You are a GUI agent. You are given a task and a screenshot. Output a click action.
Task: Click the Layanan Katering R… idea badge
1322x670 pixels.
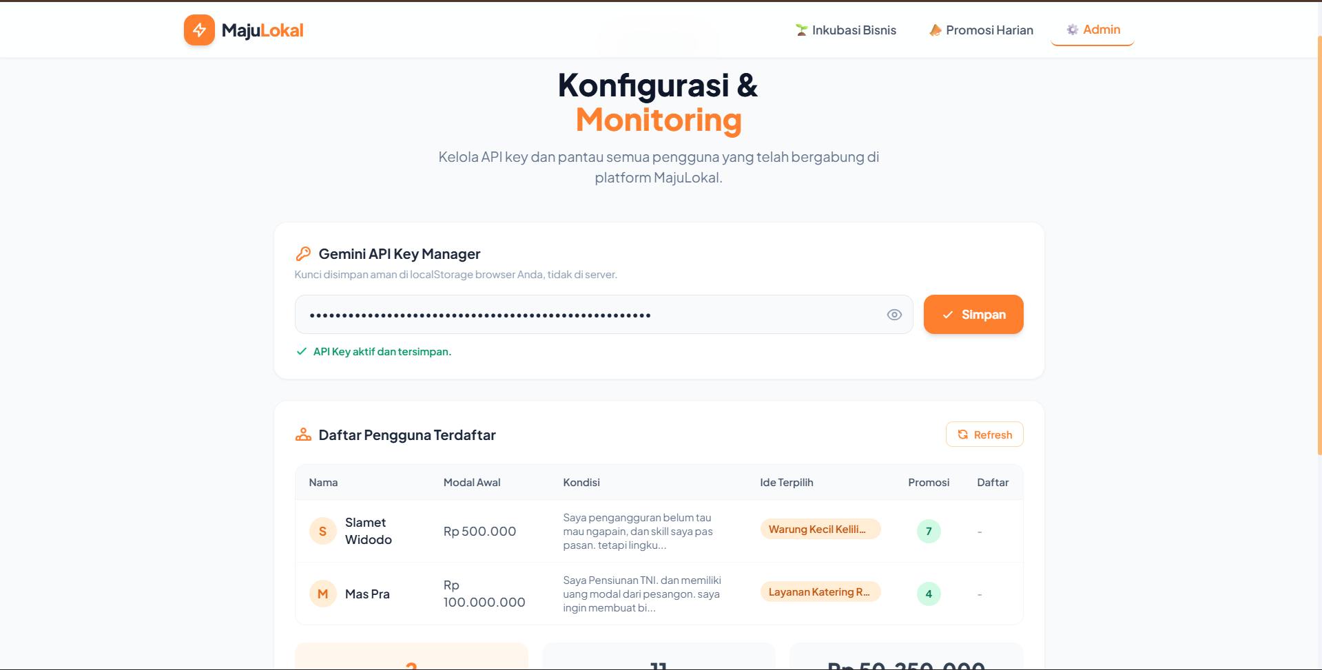pos(820,592)
